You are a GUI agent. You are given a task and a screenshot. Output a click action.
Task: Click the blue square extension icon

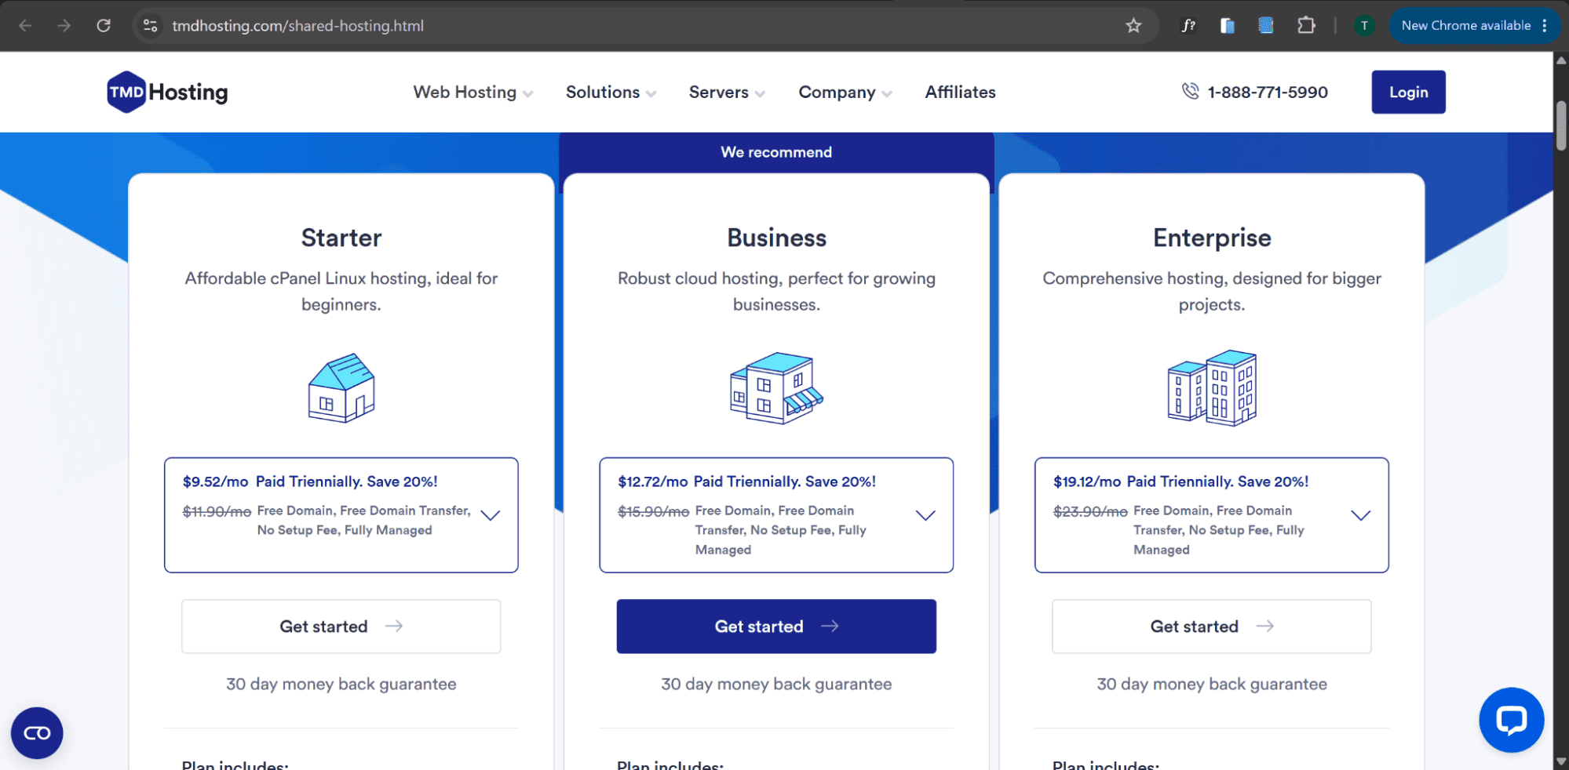pyautogui.click(x=1266, y=26)
